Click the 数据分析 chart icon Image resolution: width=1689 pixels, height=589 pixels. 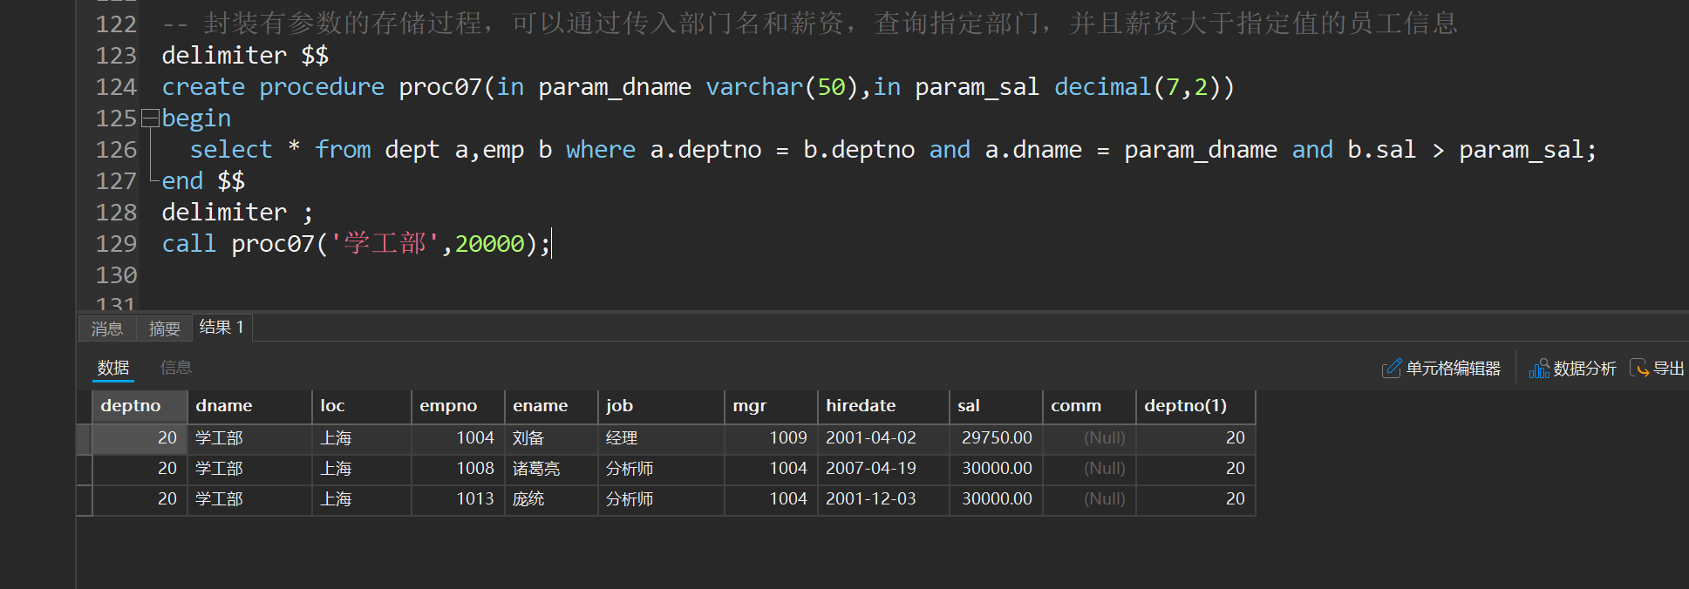1539,369
